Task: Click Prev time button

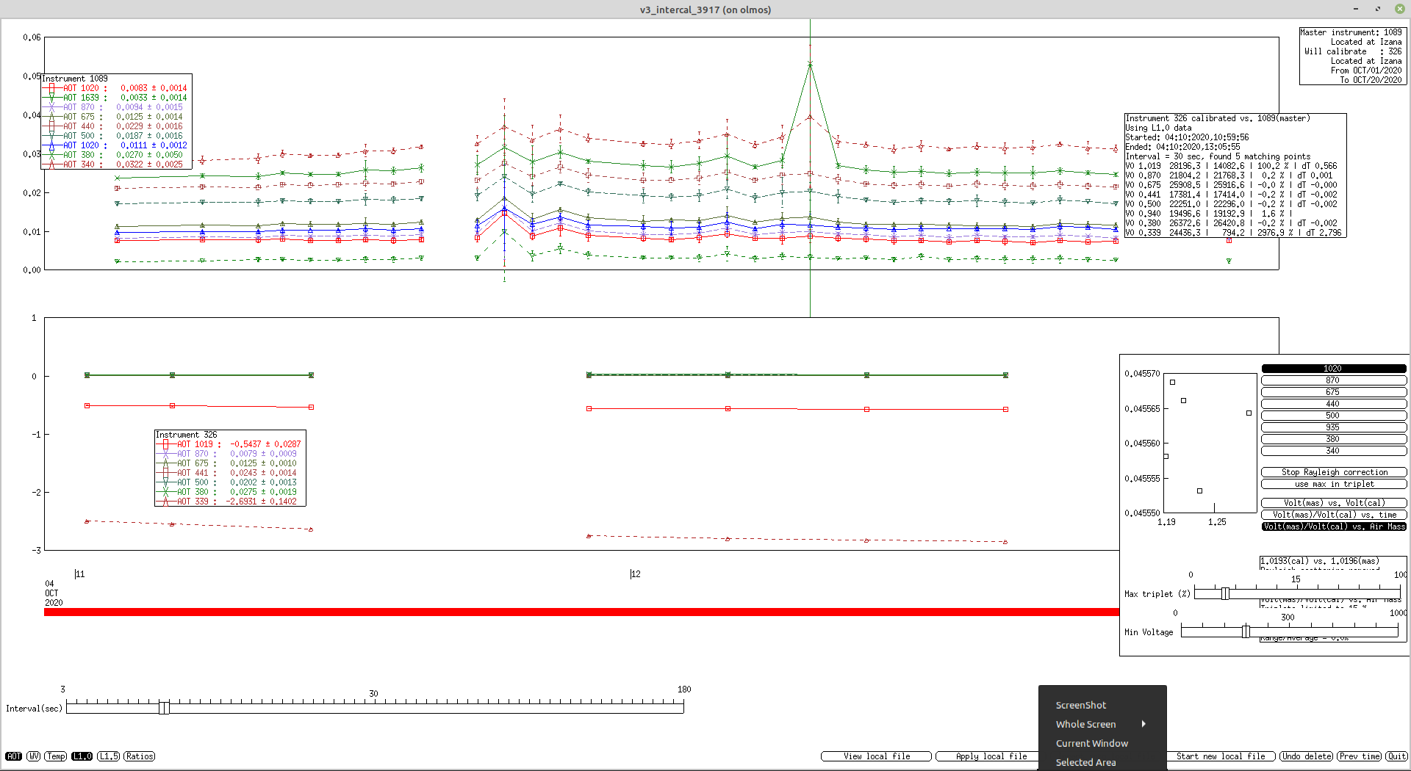Action: click(1360, 756)
